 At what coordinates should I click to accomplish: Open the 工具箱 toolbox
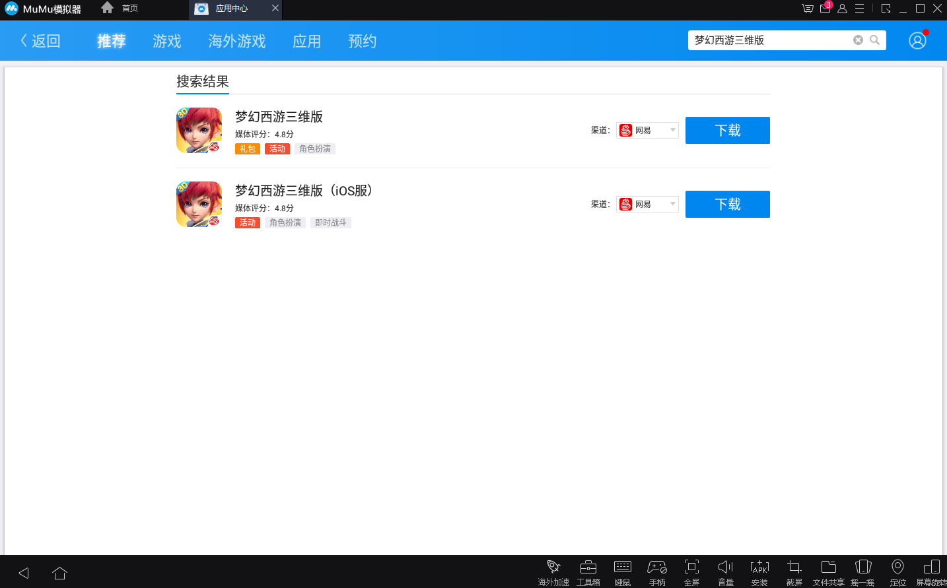pyautogui.click(x=588, y=573)
